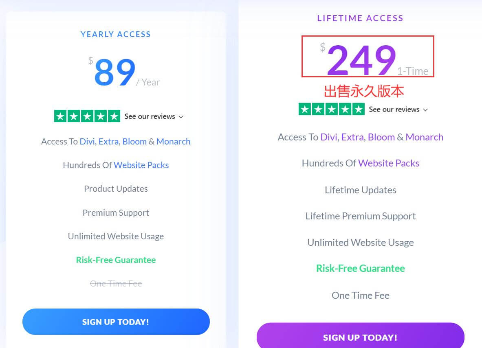Viewport: 482px width, 348px height.
Task: Click 'Risk-Free Guarantee' in Yearly plan
Action: tap(116, 260)
